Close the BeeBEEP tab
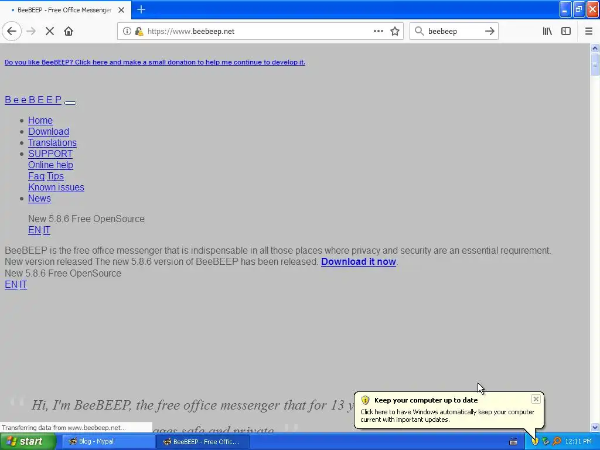The image size is (600, 450). [x=121, y=10]
